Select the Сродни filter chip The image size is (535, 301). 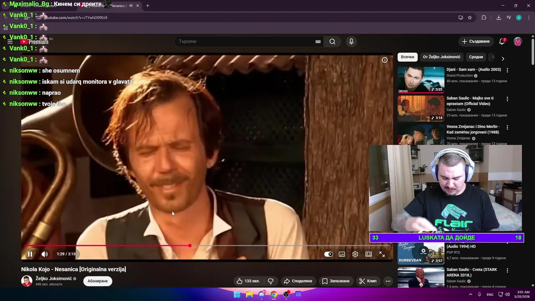pos(476,57)
